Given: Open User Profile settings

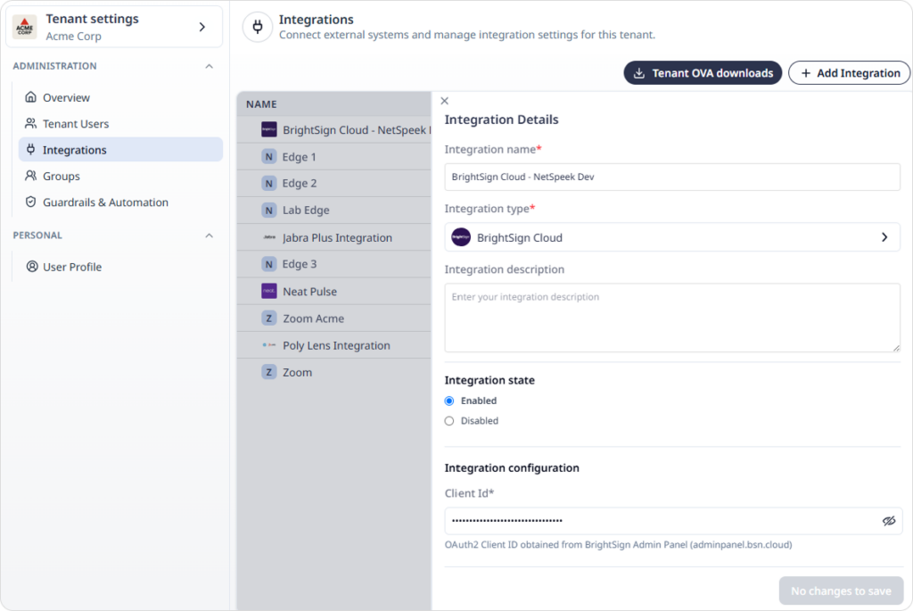Looking at the screenshot, I should coord(120,267).
